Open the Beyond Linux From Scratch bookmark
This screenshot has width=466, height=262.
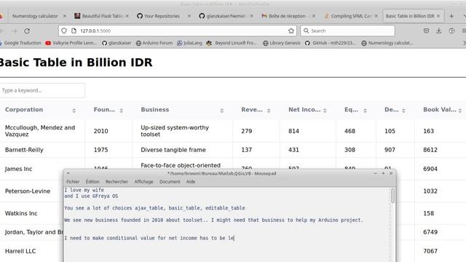click(232, 43)
